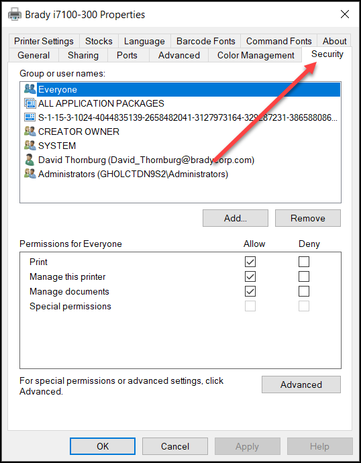Toggle Allow for Manage documents

pos(250,291)
